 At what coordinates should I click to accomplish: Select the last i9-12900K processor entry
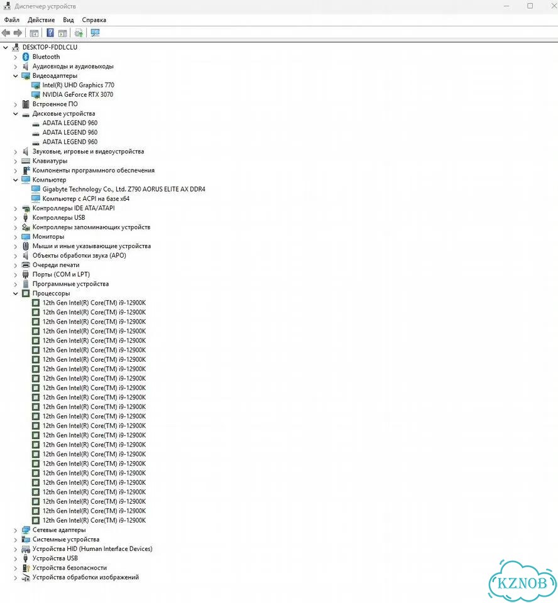(94, 521)
